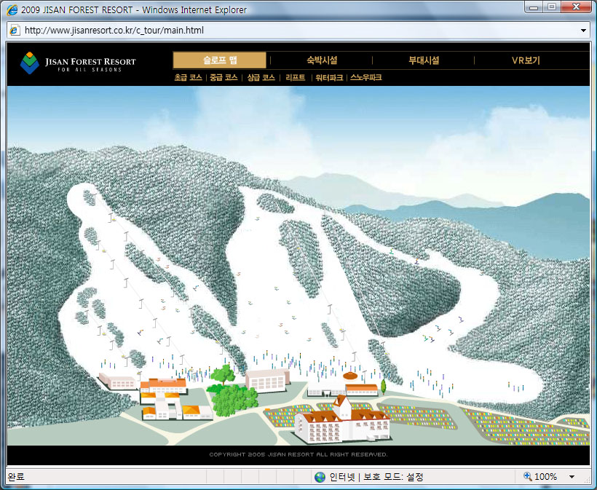
Task: Maximize the Internet Explorer window
Action: coord(551,7)
